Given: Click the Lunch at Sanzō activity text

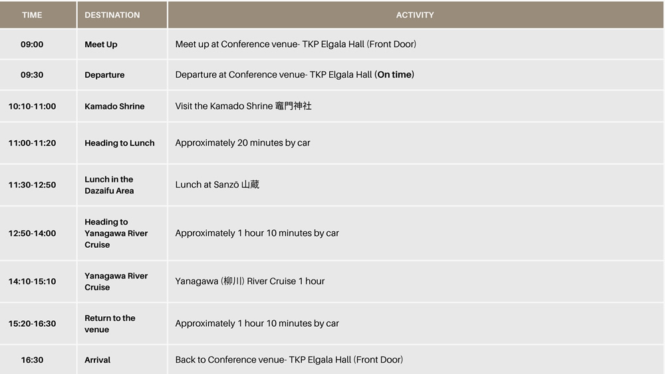Looking at the screenshot, I should [217, 185].
